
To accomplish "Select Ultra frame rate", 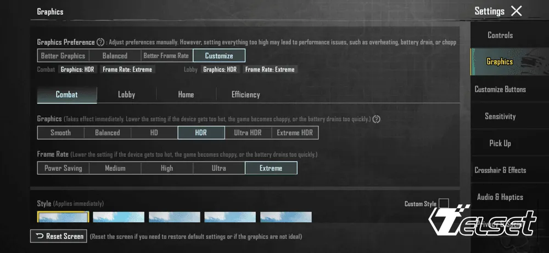I will (x=219, y=168).
